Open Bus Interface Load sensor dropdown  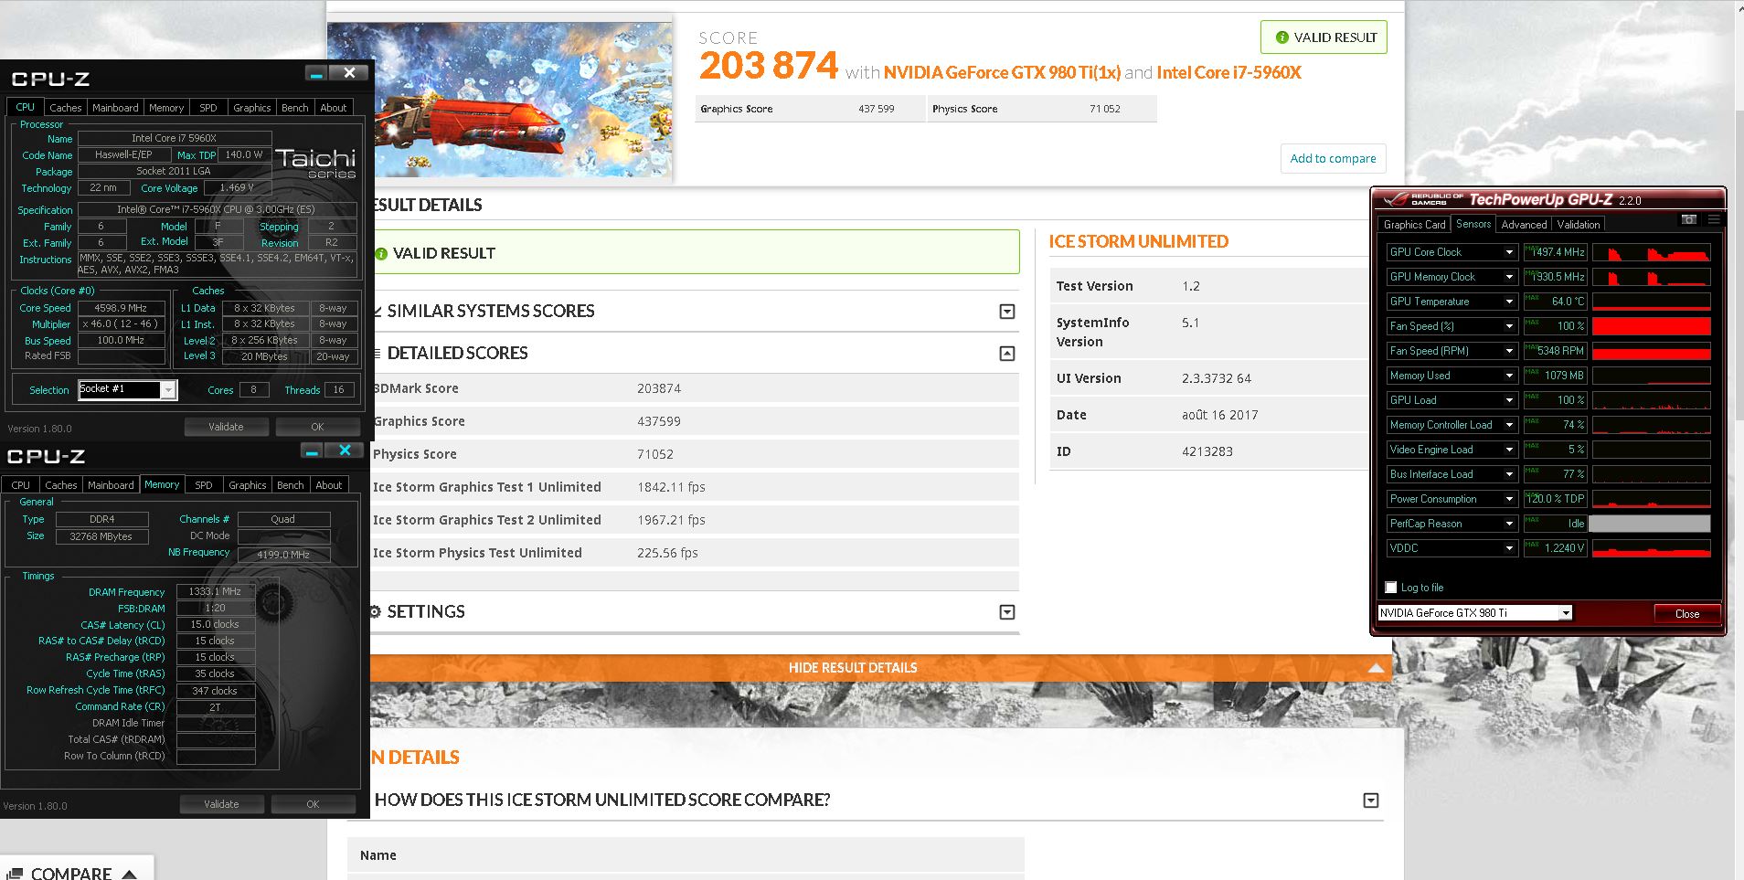pos(1509,474)
